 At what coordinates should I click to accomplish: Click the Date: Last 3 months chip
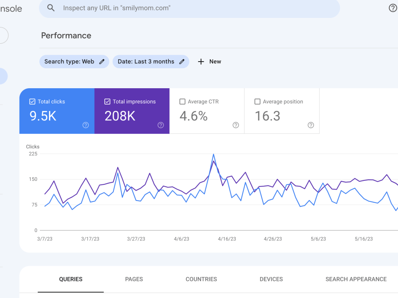click(x=151, y=62)
